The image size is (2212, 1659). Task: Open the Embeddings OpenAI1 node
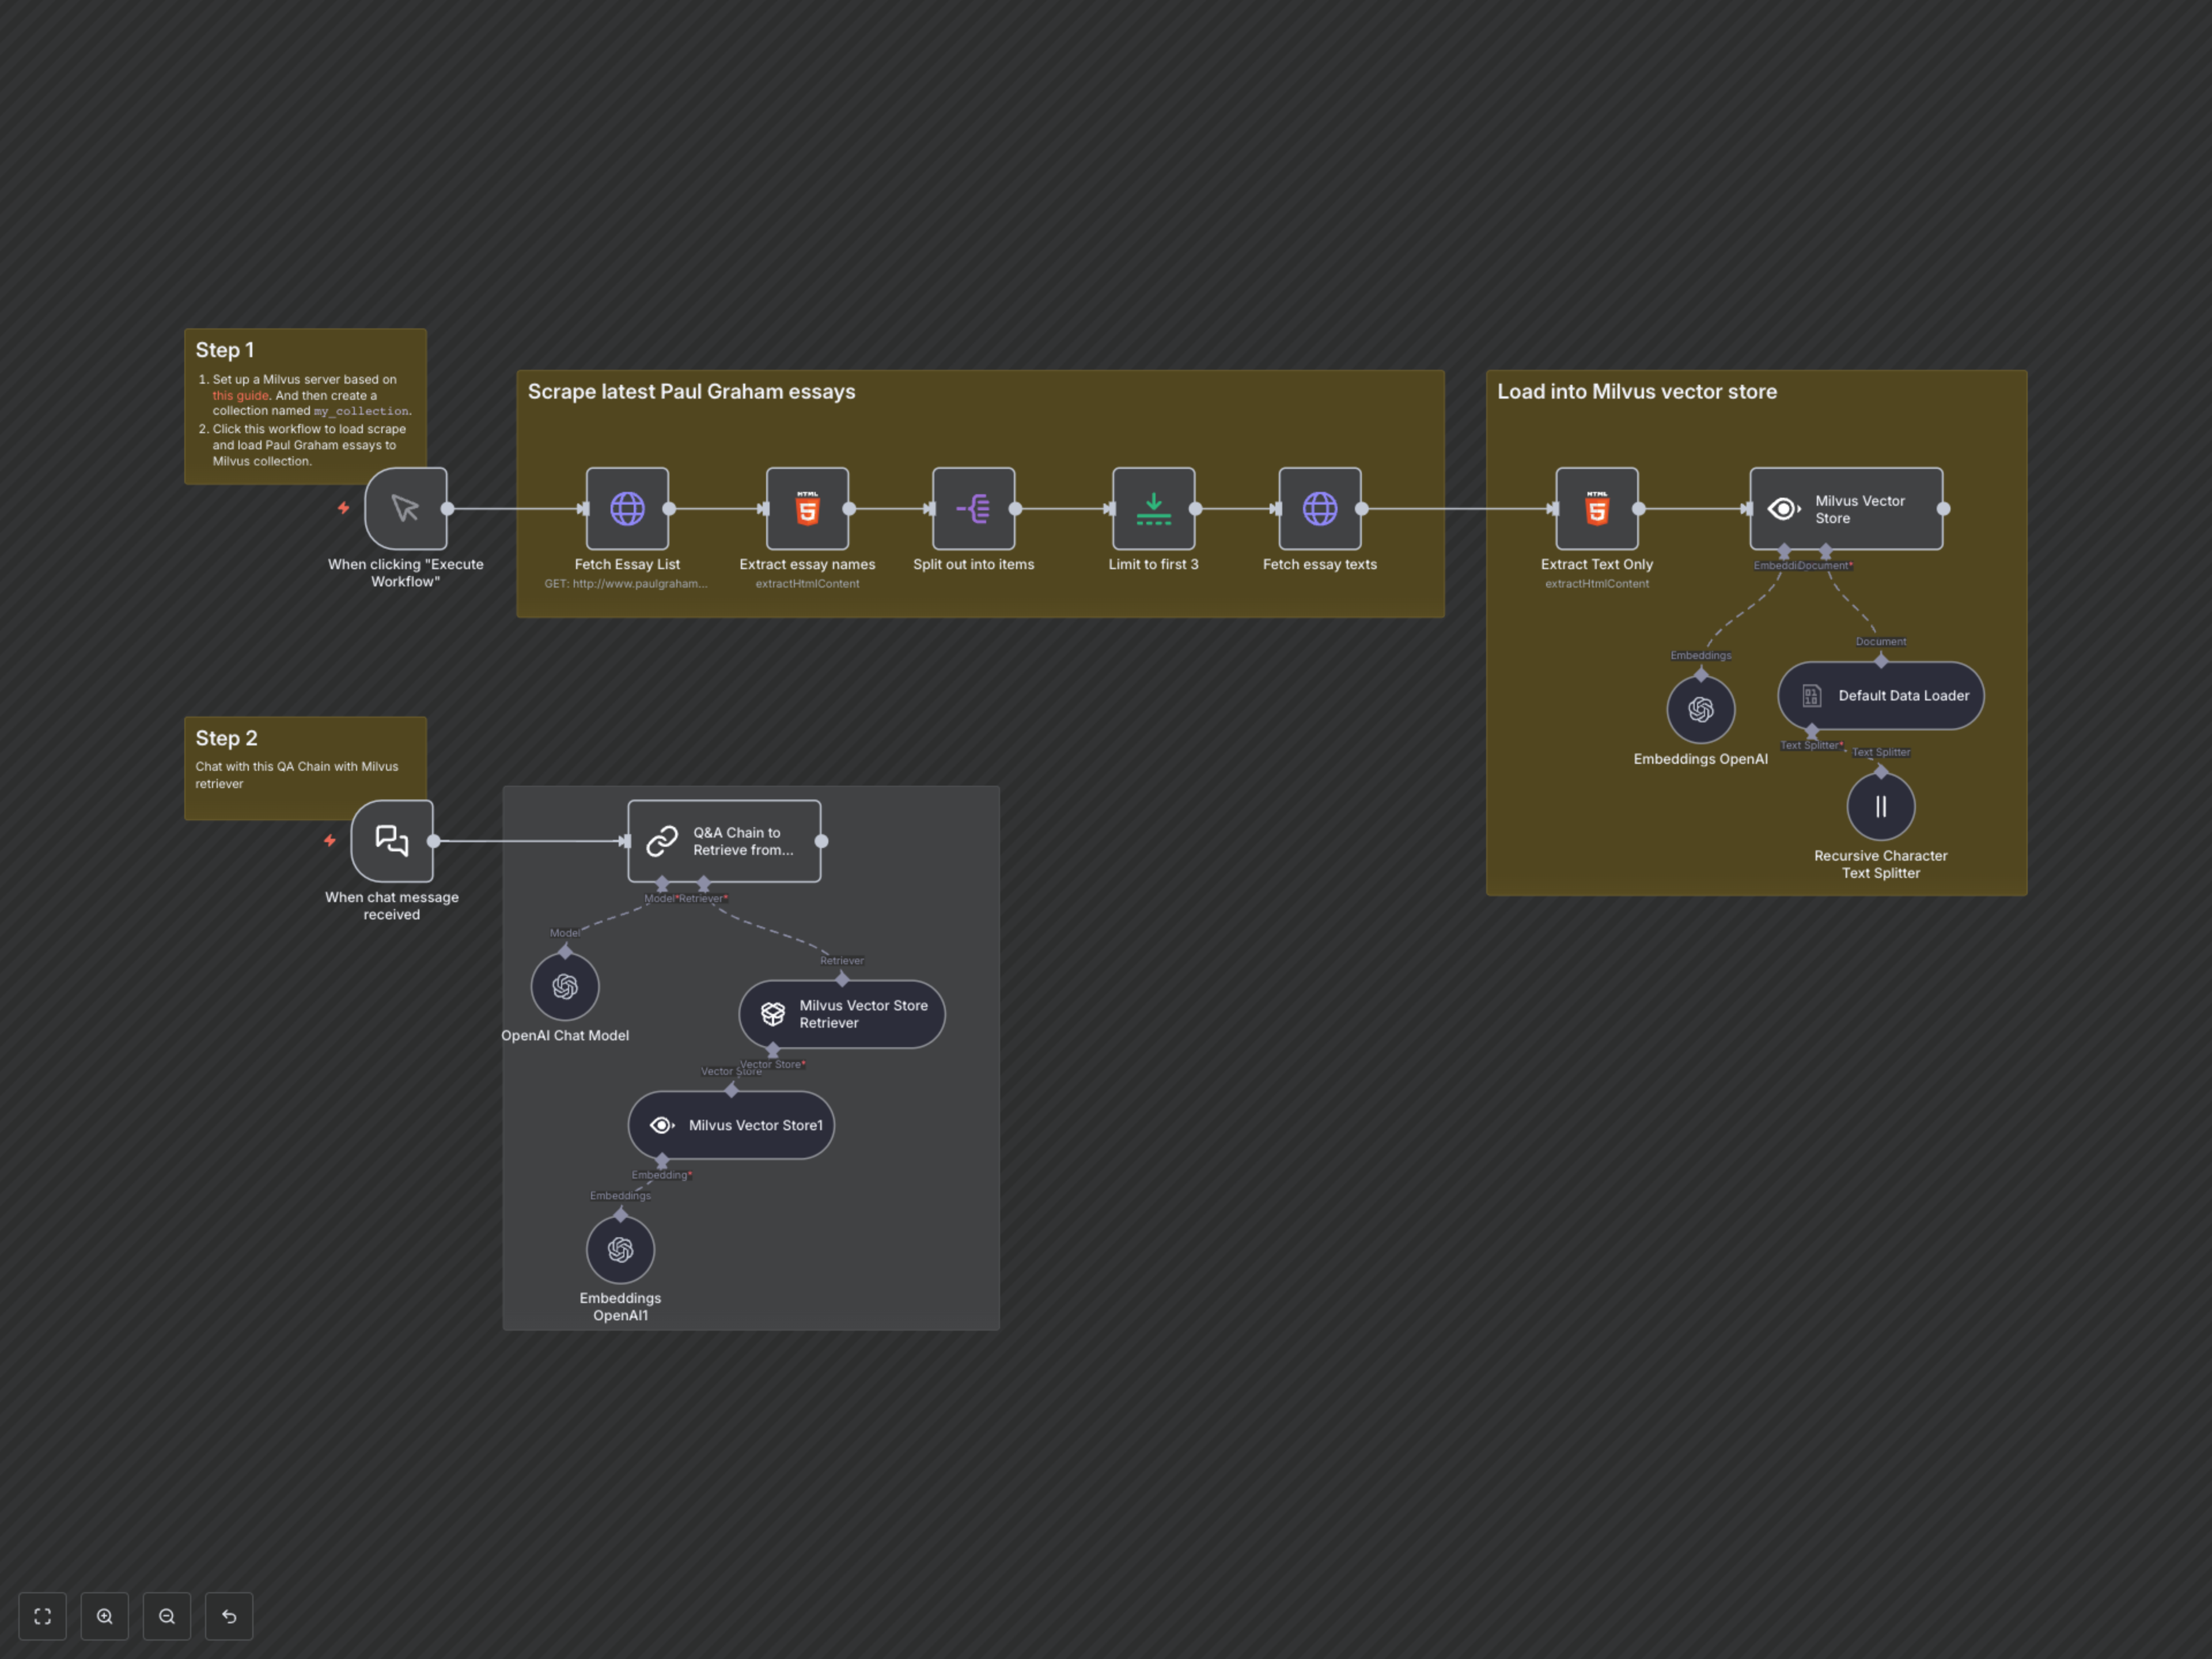620,1249
